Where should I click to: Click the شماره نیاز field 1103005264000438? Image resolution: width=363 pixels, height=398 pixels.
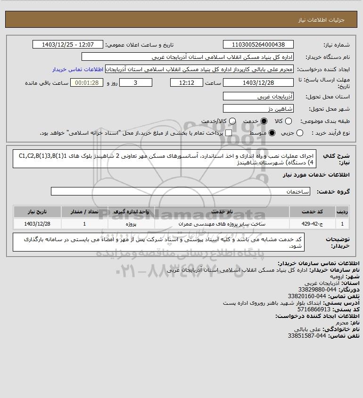[258, 44]
